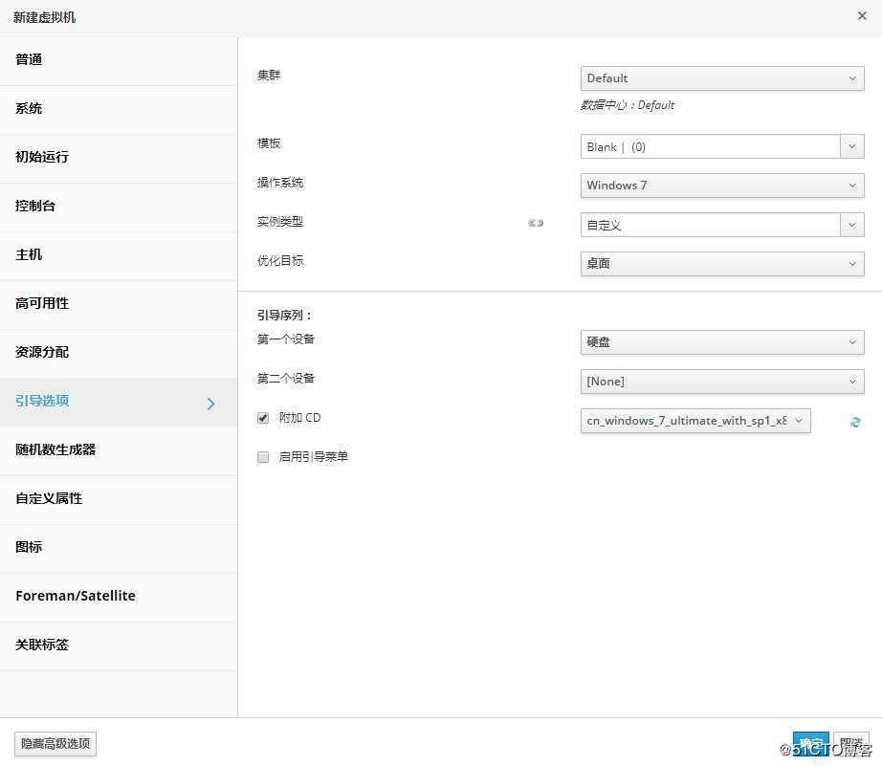
Task: Select the 引导选项 tab
Action: pos(119,402)
